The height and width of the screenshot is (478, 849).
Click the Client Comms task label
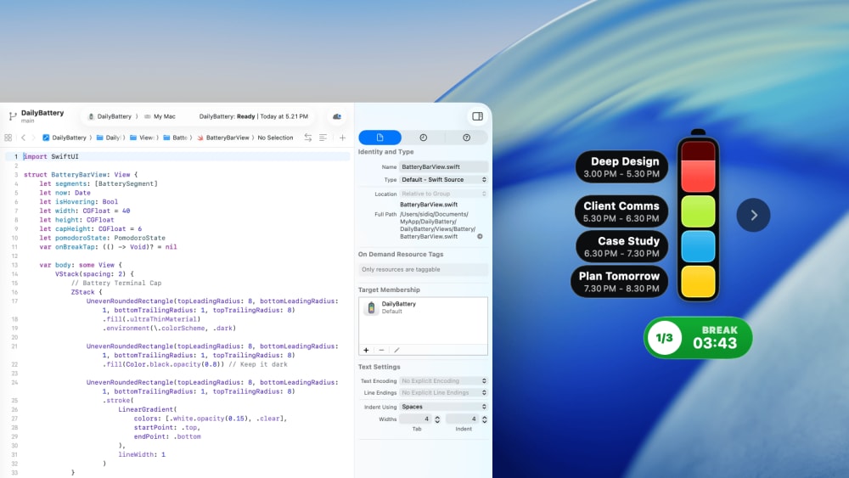(x=621, y=211)
